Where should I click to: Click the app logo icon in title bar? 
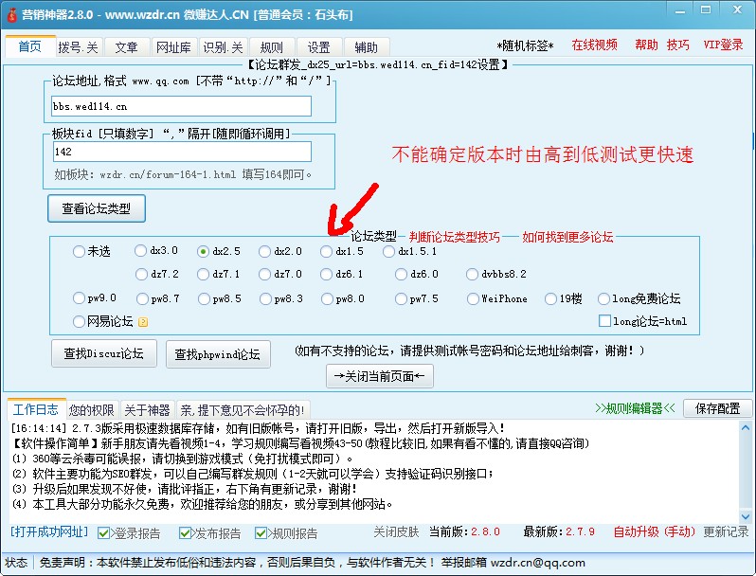pyautogui.click(x=11, y=14)
